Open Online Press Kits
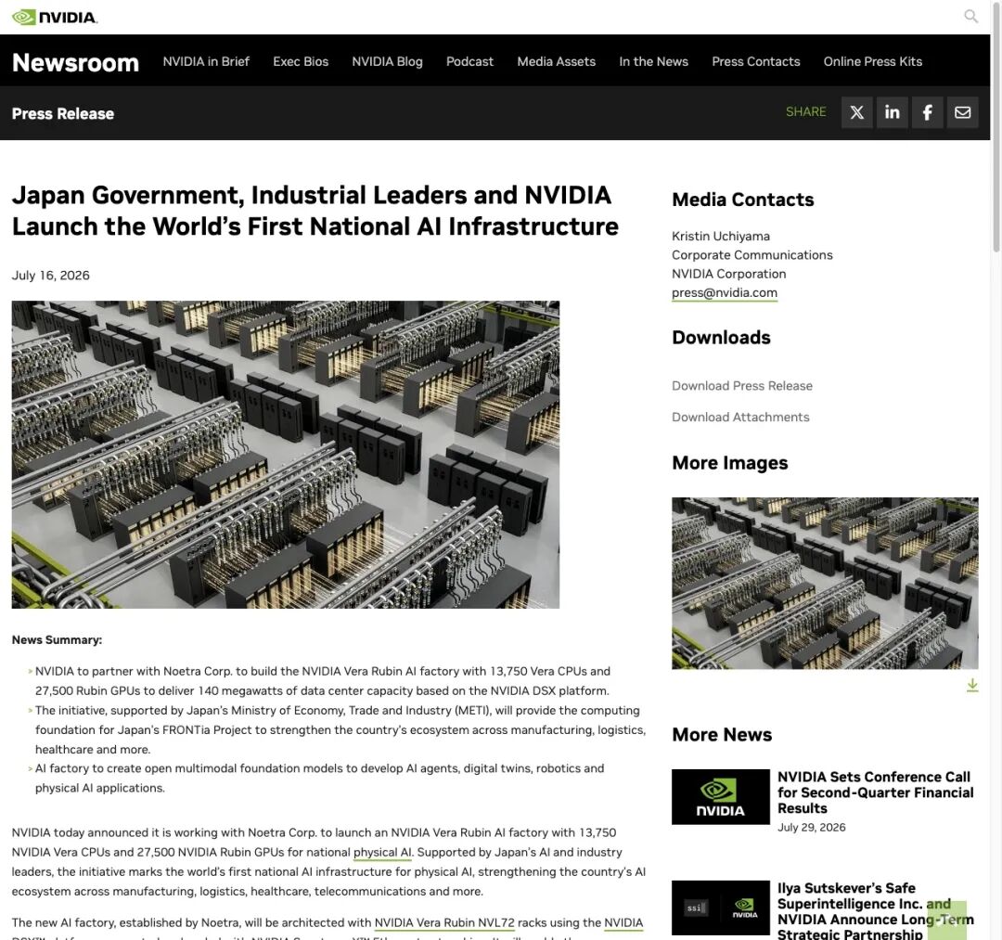 [872, 61]
